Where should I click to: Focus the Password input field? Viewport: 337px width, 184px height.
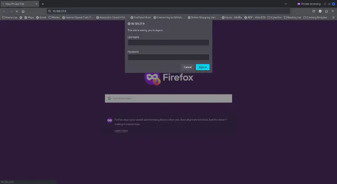tap(168, 57)
